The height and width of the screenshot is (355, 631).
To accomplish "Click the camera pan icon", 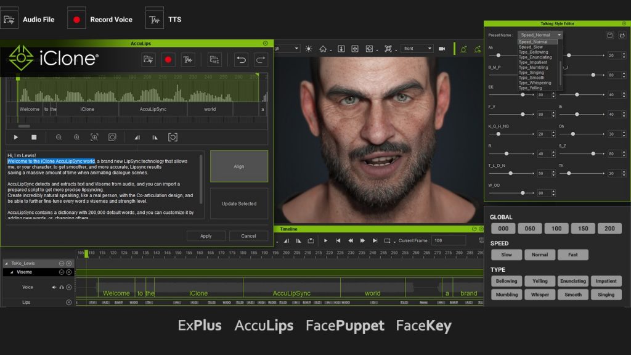I will (355, 49).
